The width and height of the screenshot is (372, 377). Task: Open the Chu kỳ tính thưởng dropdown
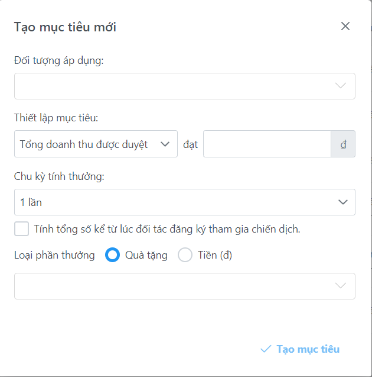(x=177, y=202)
